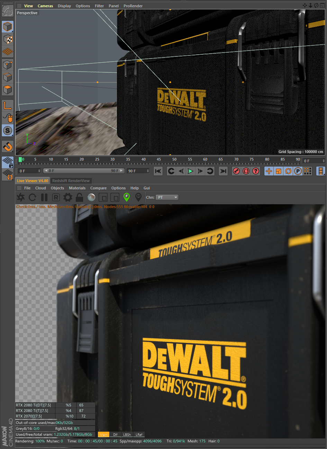
Task: Toggle Parameter keyframe recording P icon
Action: pos(298,171)
